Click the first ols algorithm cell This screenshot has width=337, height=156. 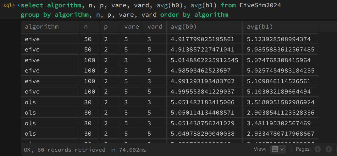30,102
